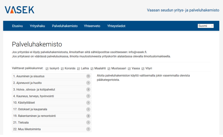
Task: Click the Palveluhakemisto page heading
Action: coord(37,44)
